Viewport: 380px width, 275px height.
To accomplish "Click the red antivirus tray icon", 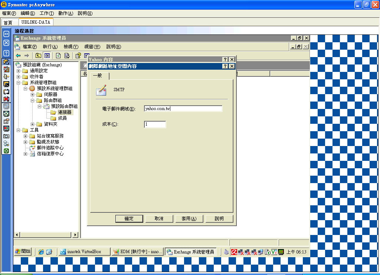I will click(x=234, y=252).
